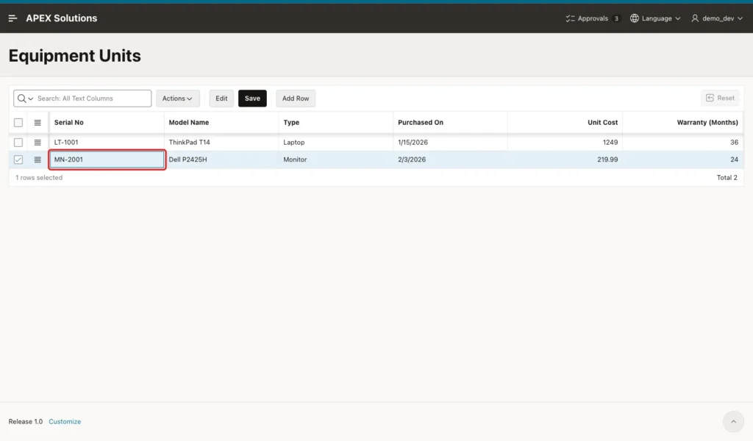Open the Customize link

point(65,422)
